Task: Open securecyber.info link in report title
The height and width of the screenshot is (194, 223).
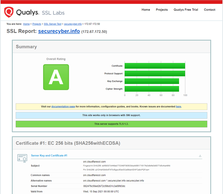Action: point(59,31)
